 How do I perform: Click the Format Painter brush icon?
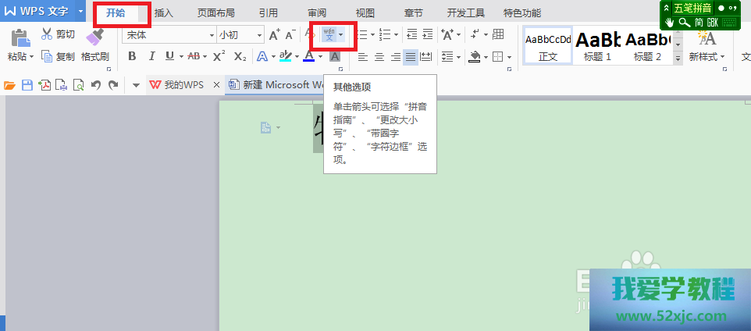(94, 37)
